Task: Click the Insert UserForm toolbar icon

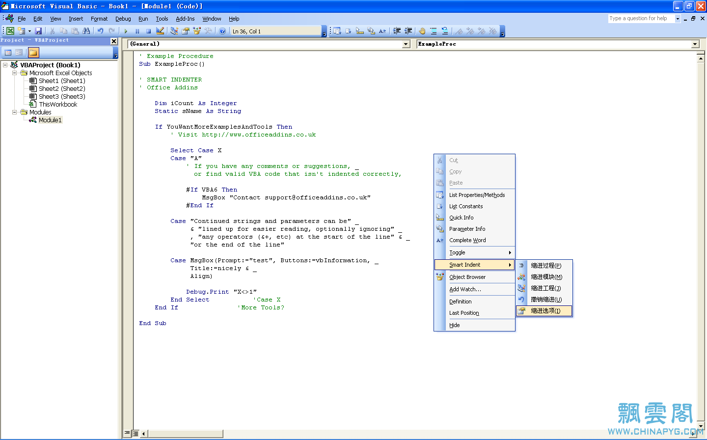Action: (22, 30)
